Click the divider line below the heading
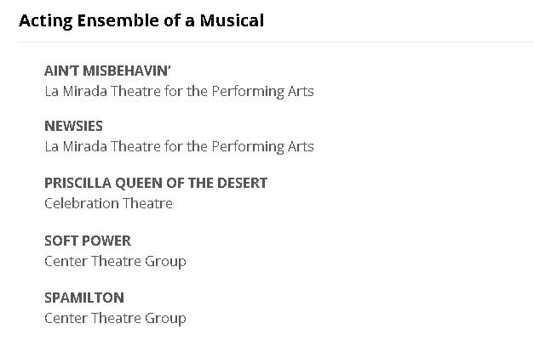 [276, 42]
